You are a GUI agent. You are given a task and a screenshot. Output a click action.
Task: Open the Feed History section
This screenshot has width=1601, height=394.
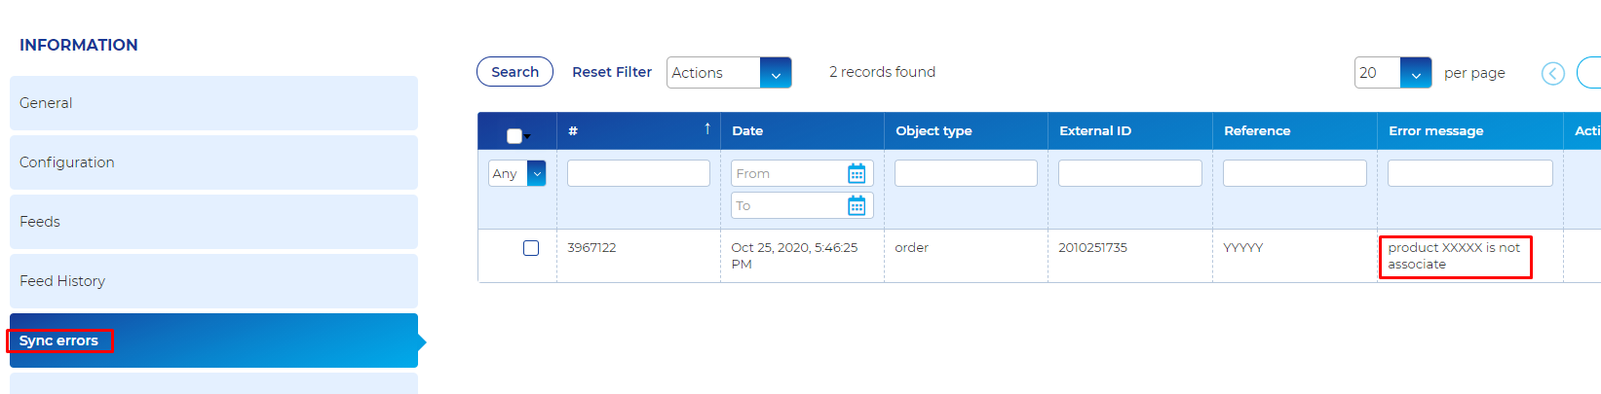pyautogui.click(x=213, y=281)
